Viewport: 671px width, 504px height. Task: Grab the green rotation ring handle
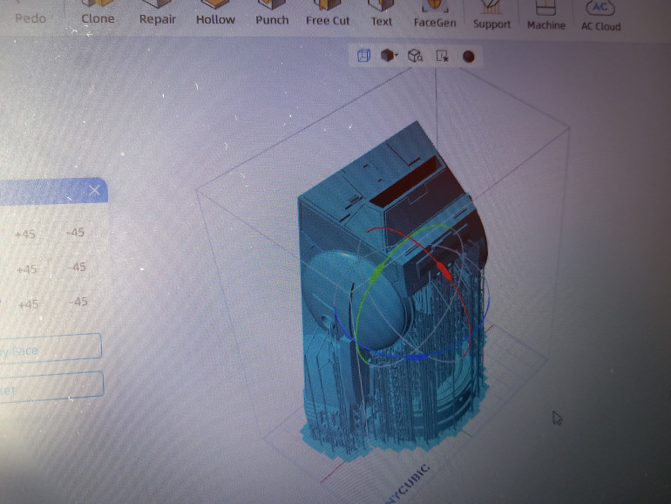[378, 274]
